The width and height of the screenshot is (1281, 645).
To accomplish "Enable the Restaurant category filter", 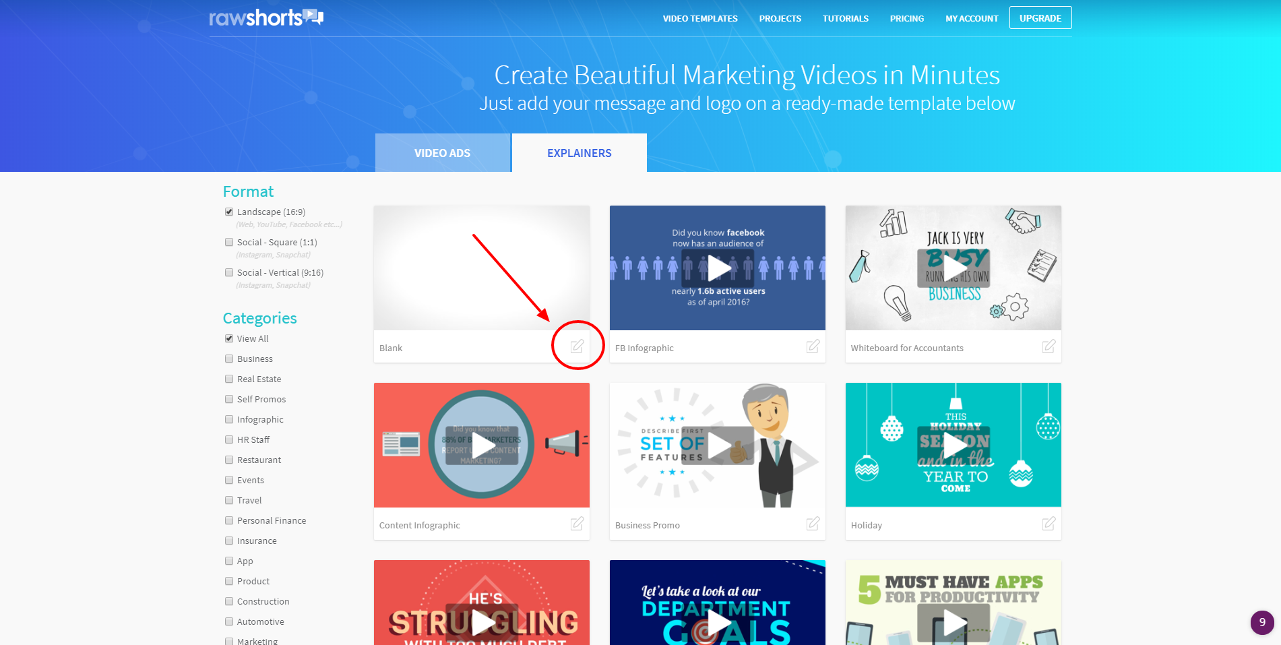I will (229, 460).
